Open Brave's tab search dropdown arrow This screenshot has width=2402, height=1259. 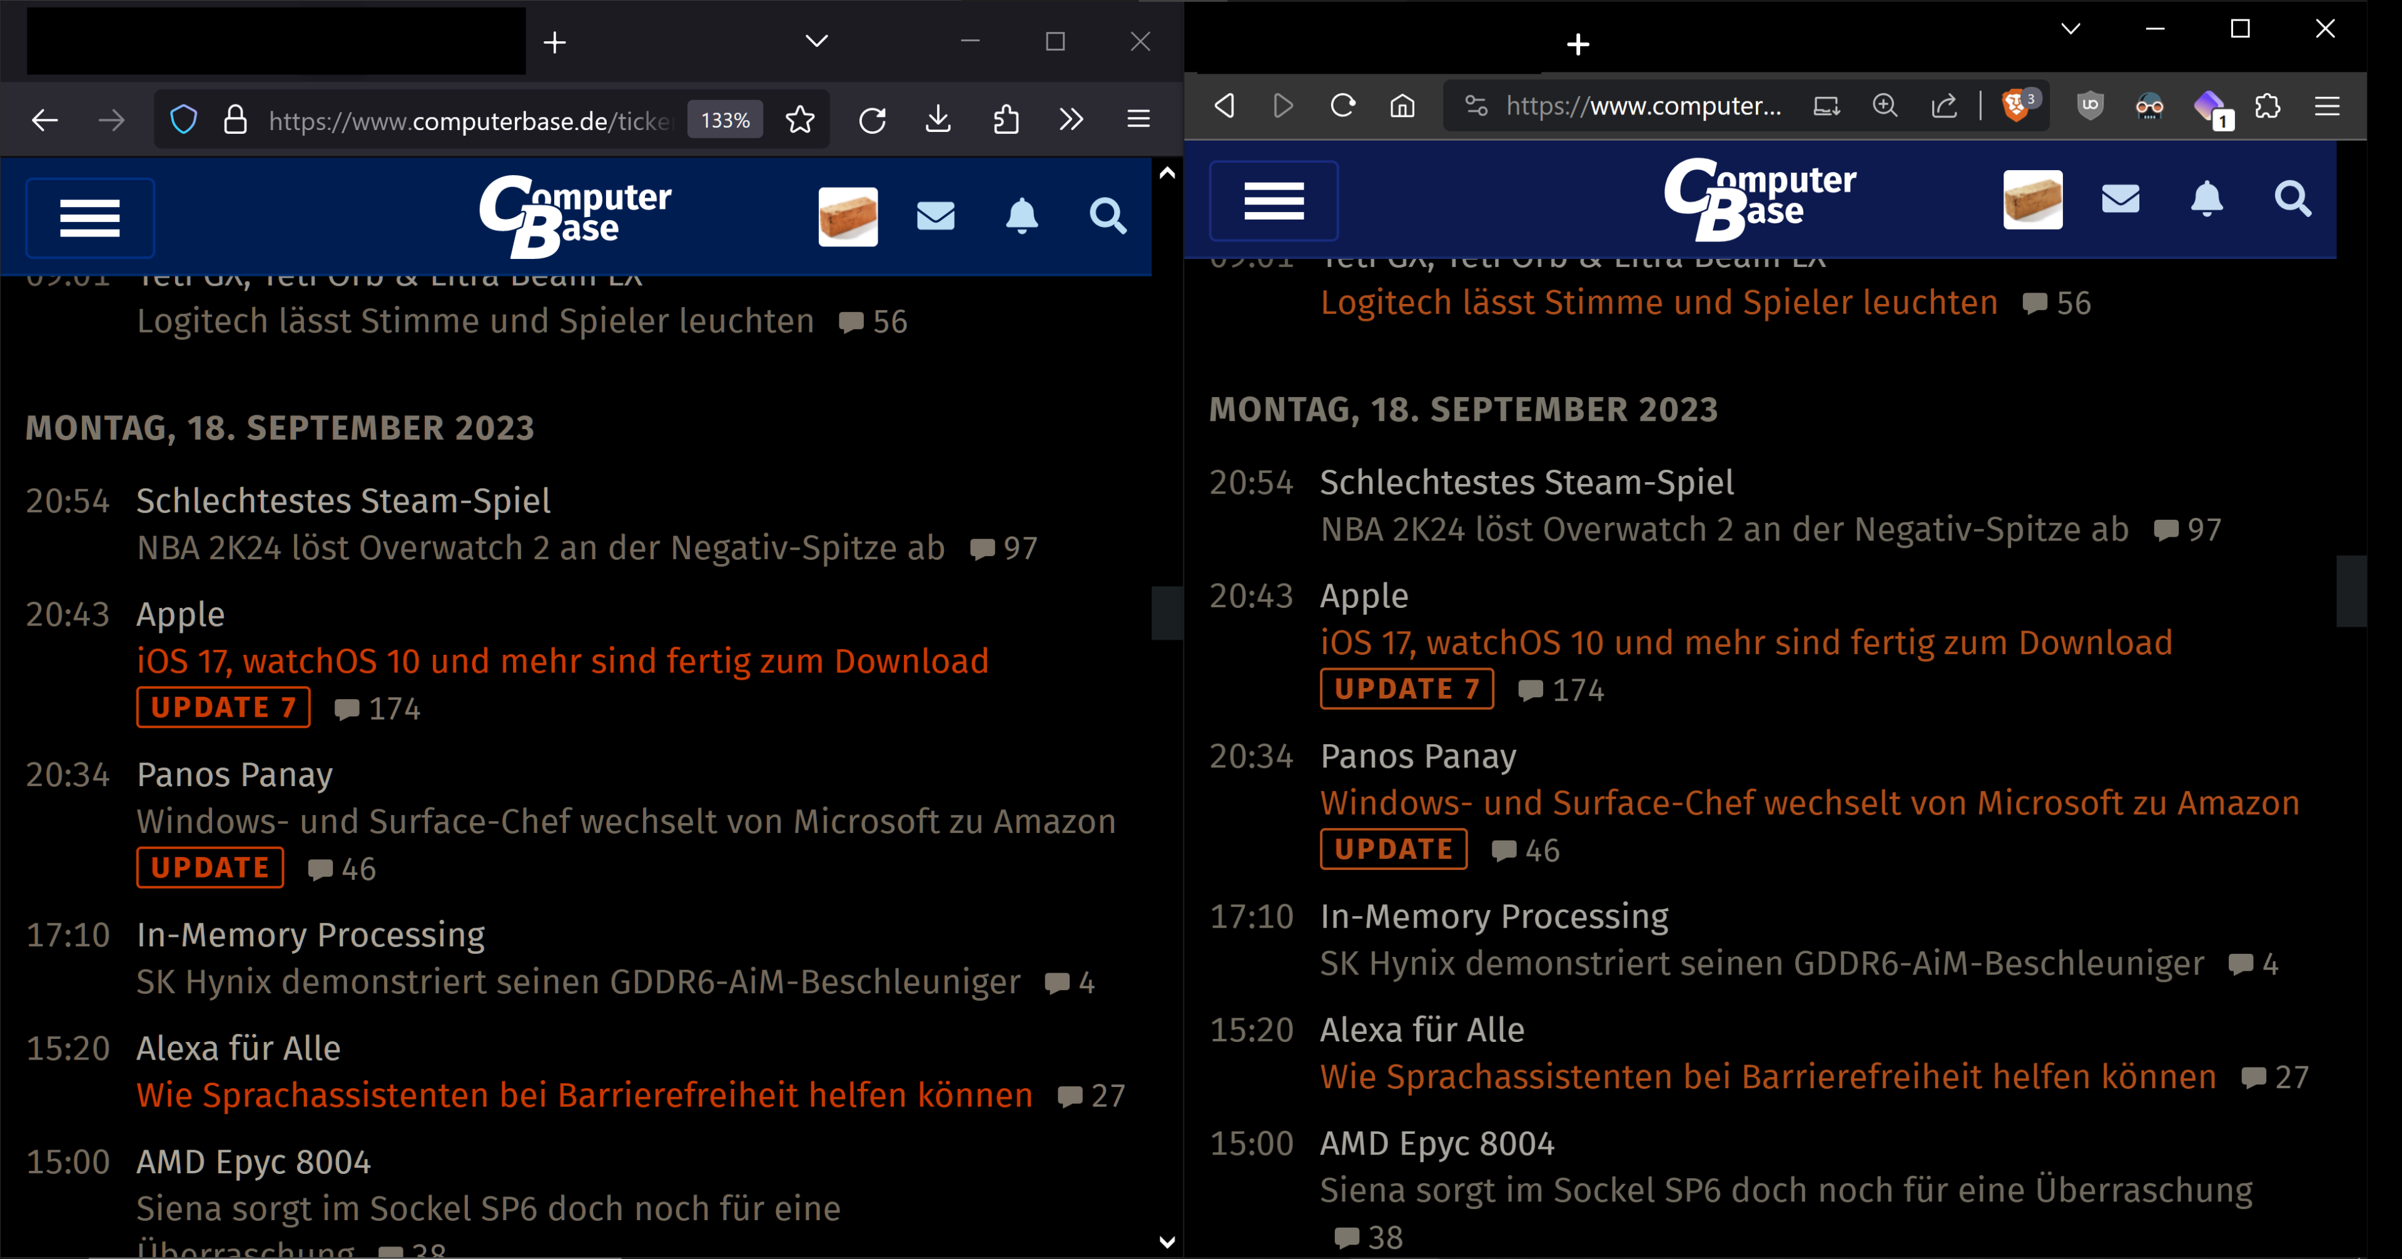2070,29
